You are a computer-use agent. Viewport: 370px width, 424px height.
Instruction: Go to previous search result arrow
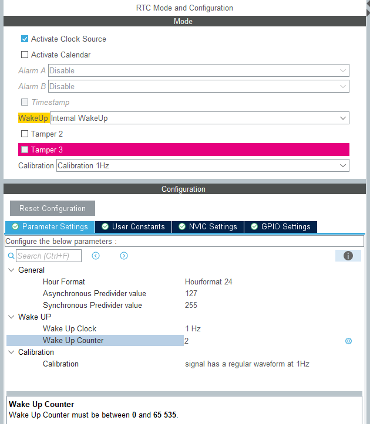coord(96,256)
